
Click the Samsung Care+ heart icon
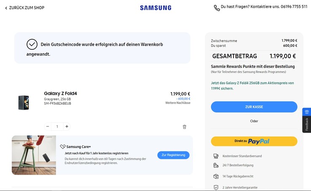click(63, 147)
